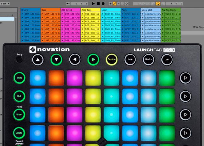Toggle the Punch-Out switch right of loop
This screenshot has width=204, height=146.
(x=163, y=4)
